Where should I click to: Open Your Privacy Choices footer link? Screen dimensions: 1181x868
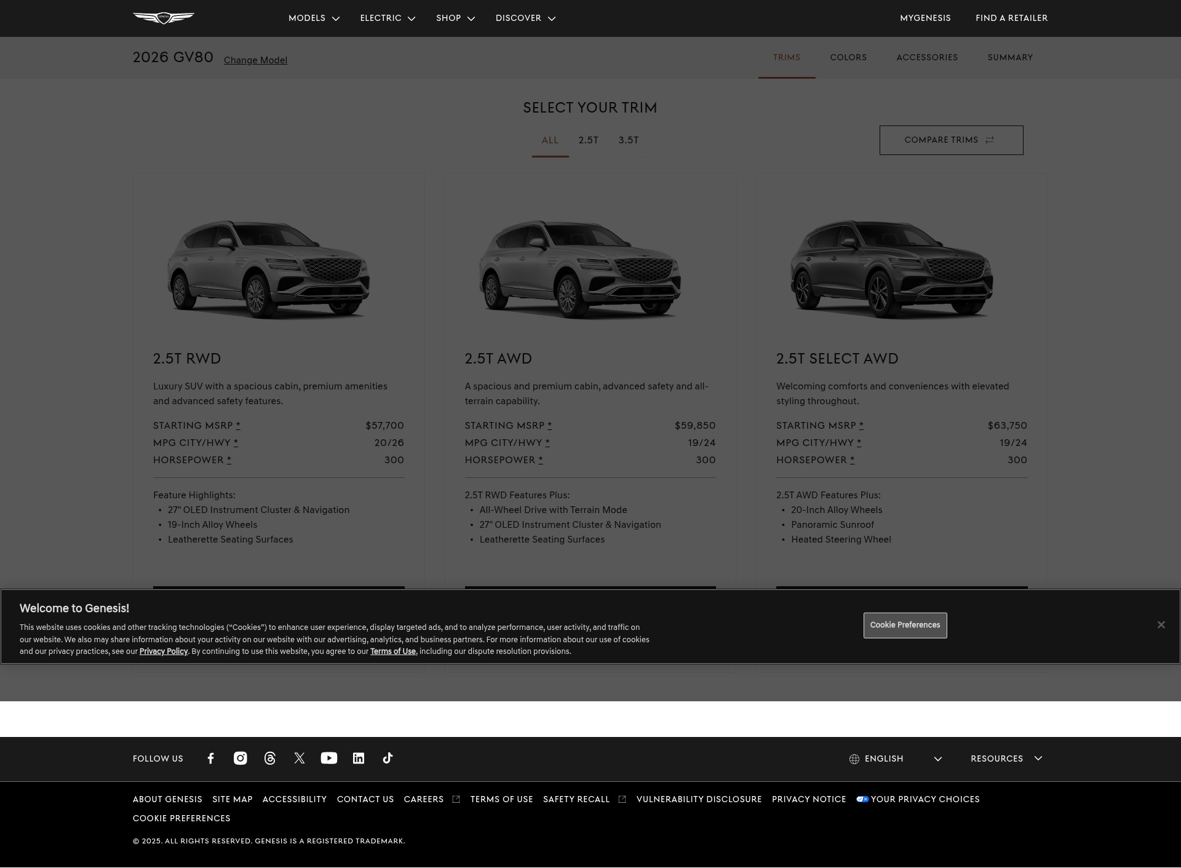(925, 800)
